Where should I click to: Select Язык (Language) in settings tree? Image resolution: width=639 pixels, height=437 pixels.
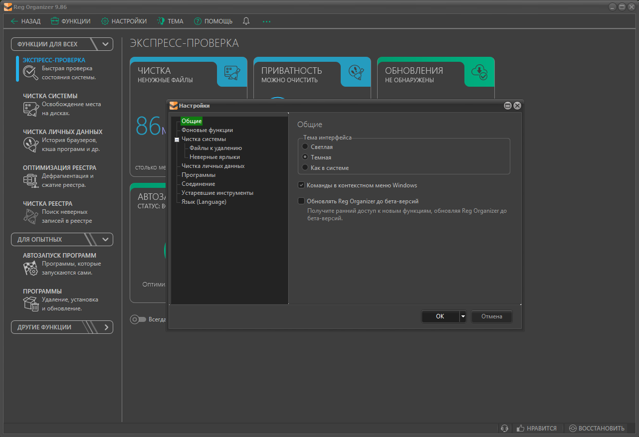[x=204, y=202]
